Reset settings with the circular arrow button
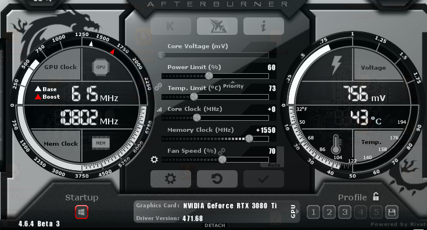The height and width of the screenshot is (230, 427). point(217,179)
